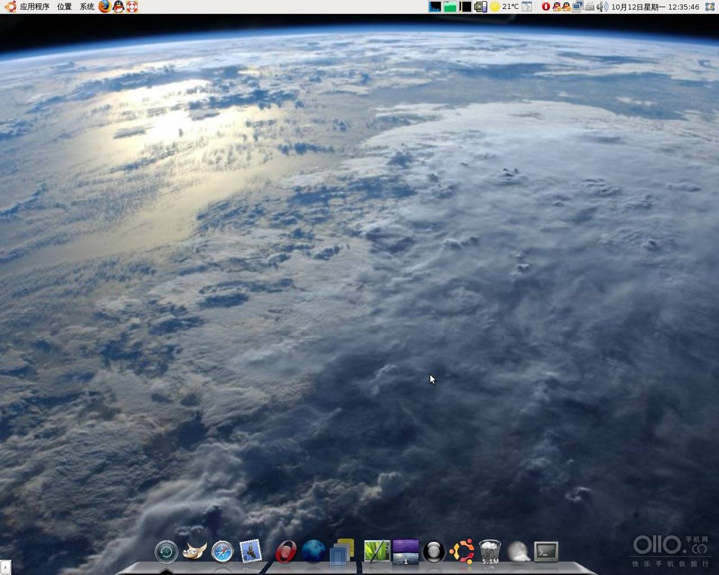Click the printer tray icon

click(590, 7)
